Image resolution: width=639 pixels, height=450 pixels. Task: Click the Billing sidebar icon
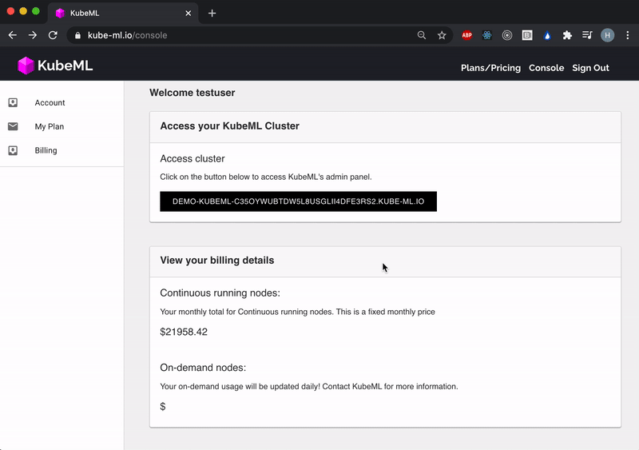[x=13, y=150]
